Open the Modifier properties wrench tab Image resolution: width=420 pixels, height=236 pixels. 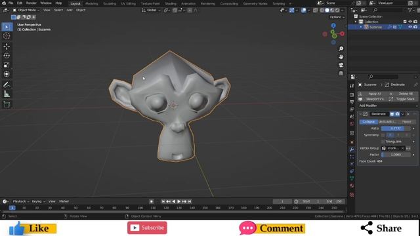pos(352,149)
